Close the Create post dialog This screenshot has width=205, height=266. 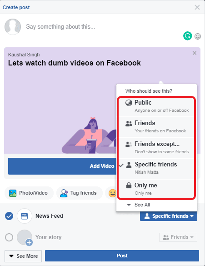(x=197, y=7)
